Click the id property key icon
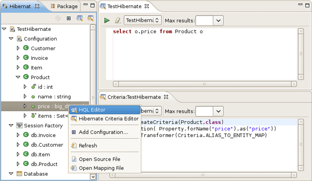The image size is (312, 181). click(33, 86)
